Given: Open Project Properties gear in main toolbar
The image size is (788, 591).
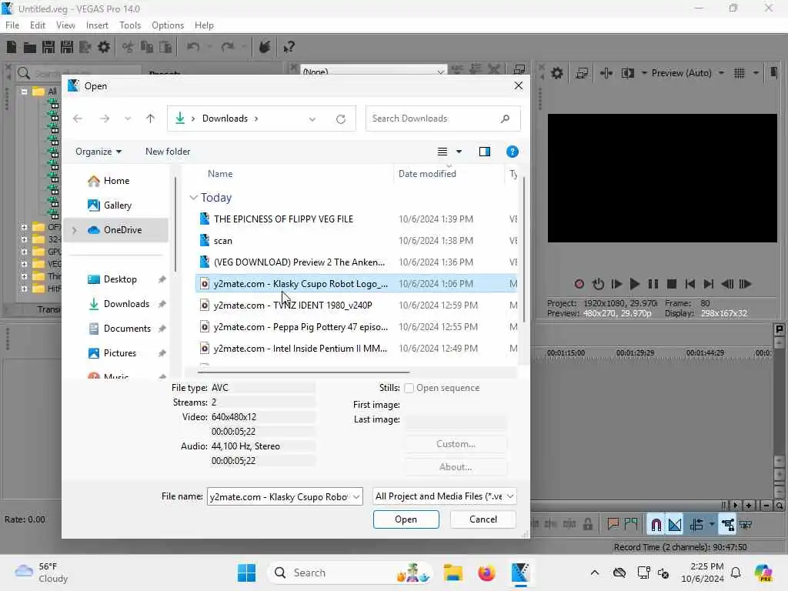Looking at the screenshot, I should tap(104, 47).
